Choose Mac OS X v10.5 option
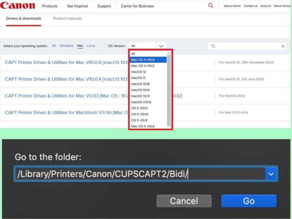Image resolution: width=292 pixels, height=219 pixels. point(148,66)
